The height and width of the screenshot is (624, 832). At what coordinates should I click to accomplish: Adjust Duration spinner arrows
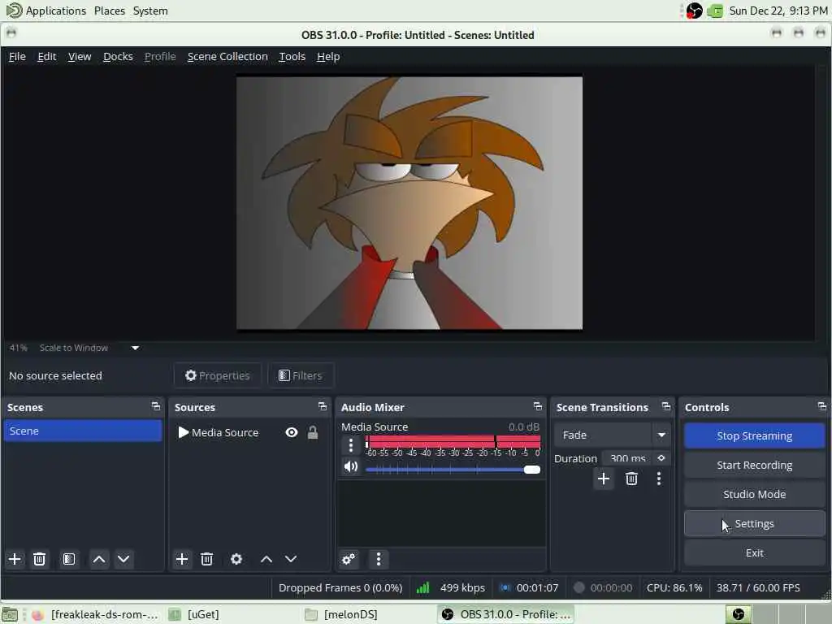(x=661, y=458)
